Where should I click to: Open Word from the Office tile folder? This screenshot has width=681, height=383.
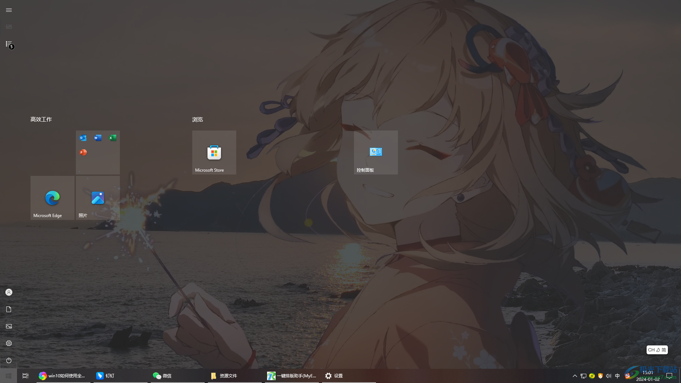click(98, 138)
